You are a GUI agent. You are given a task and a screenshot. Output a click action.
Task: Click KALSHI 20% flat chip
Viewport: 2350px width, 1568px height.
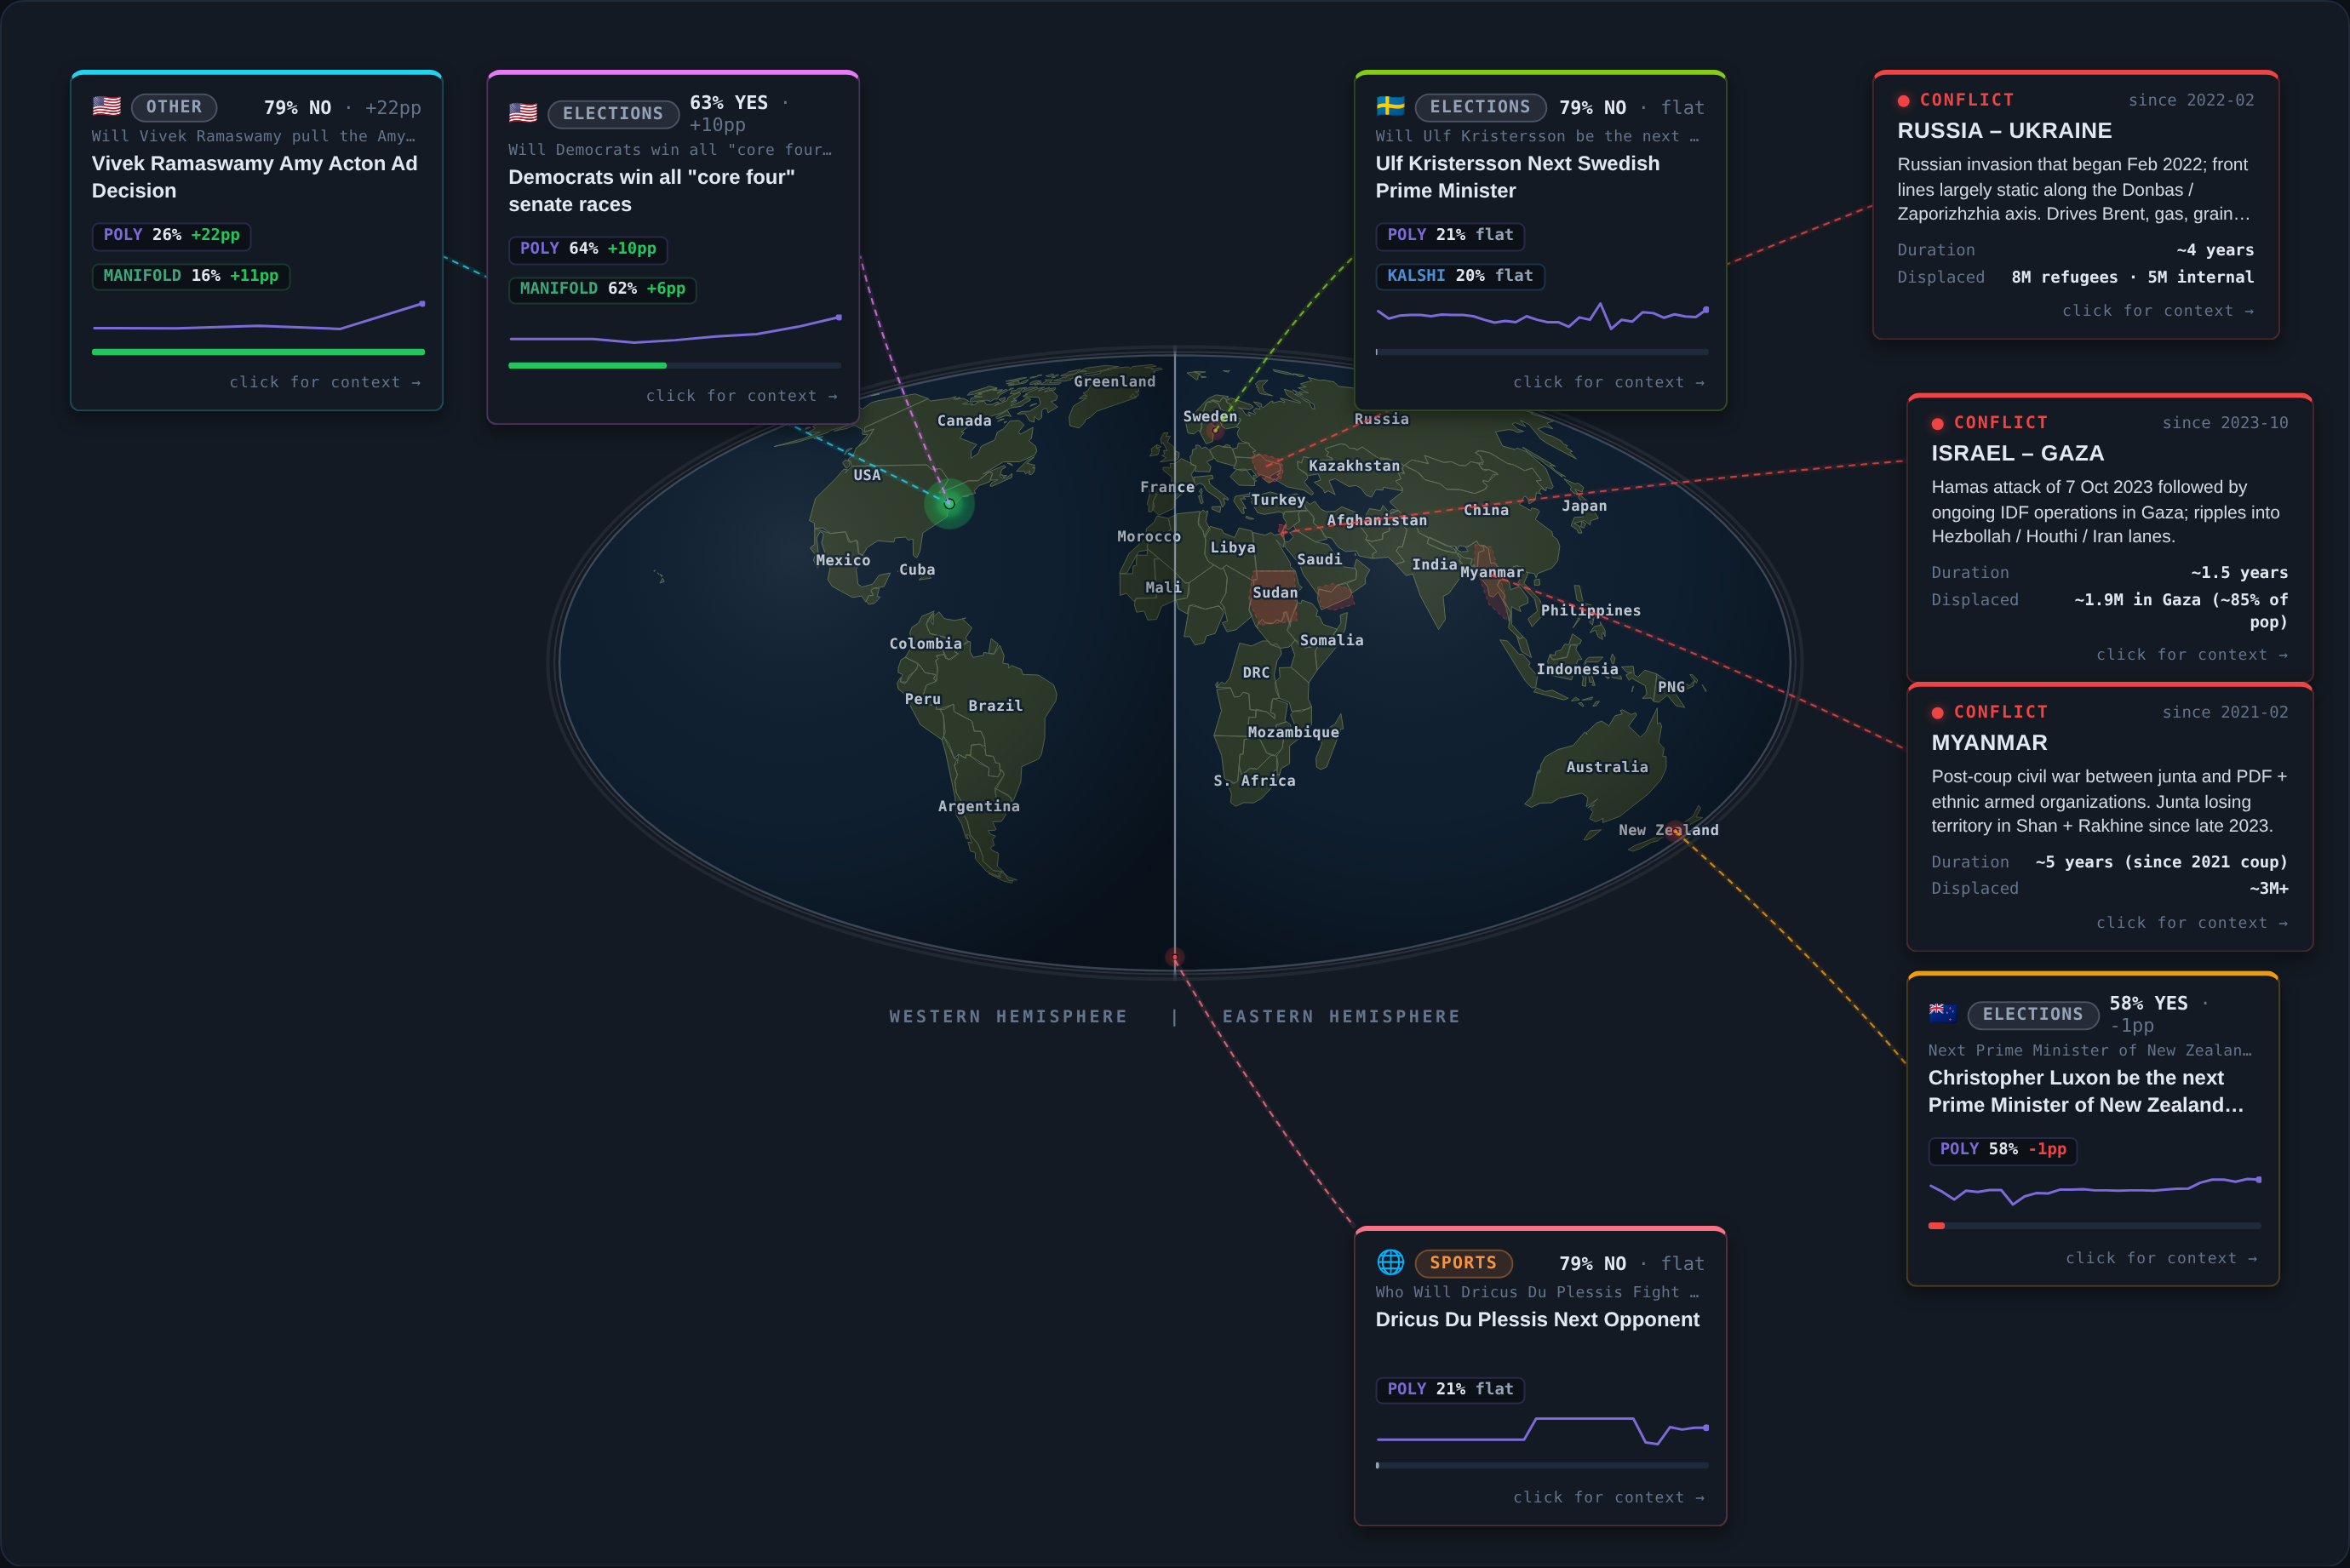[x=1460, y=276]
